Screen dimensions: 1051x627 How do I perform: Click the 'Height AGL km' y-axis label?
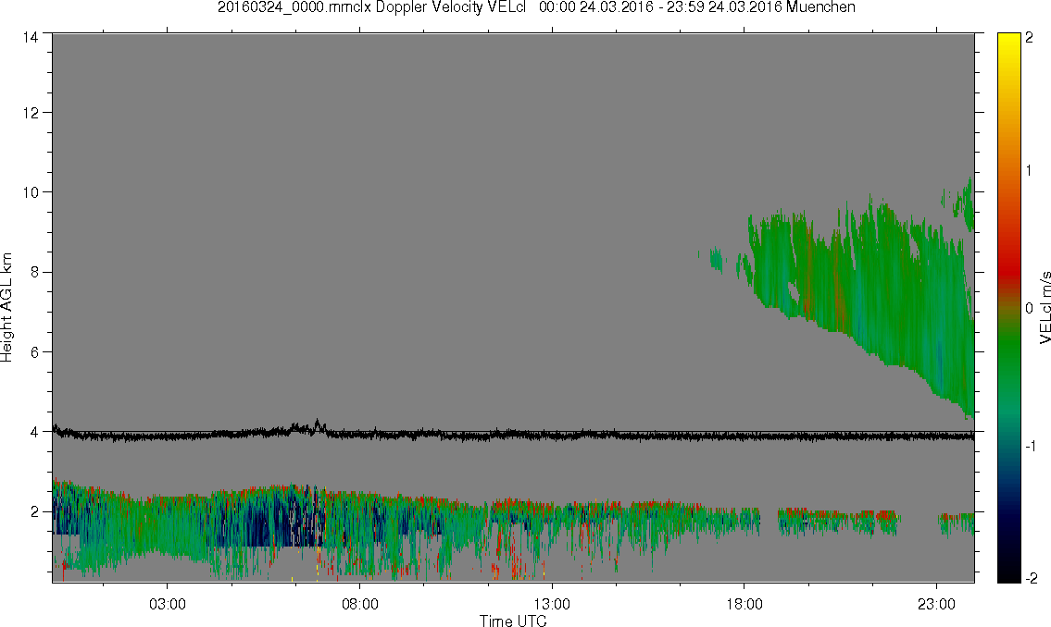click(x=6, y=308)
